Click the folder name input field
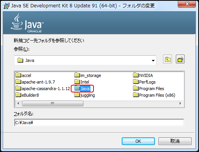 99,123
